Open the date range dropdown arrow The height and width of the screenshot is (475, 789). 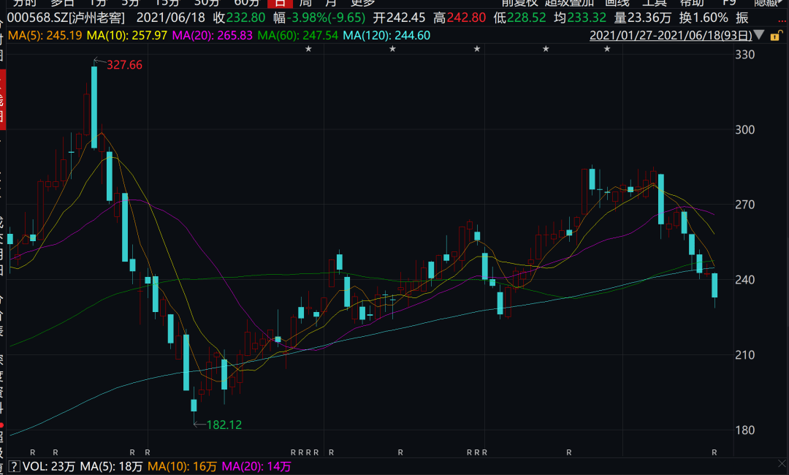(761, 35)
